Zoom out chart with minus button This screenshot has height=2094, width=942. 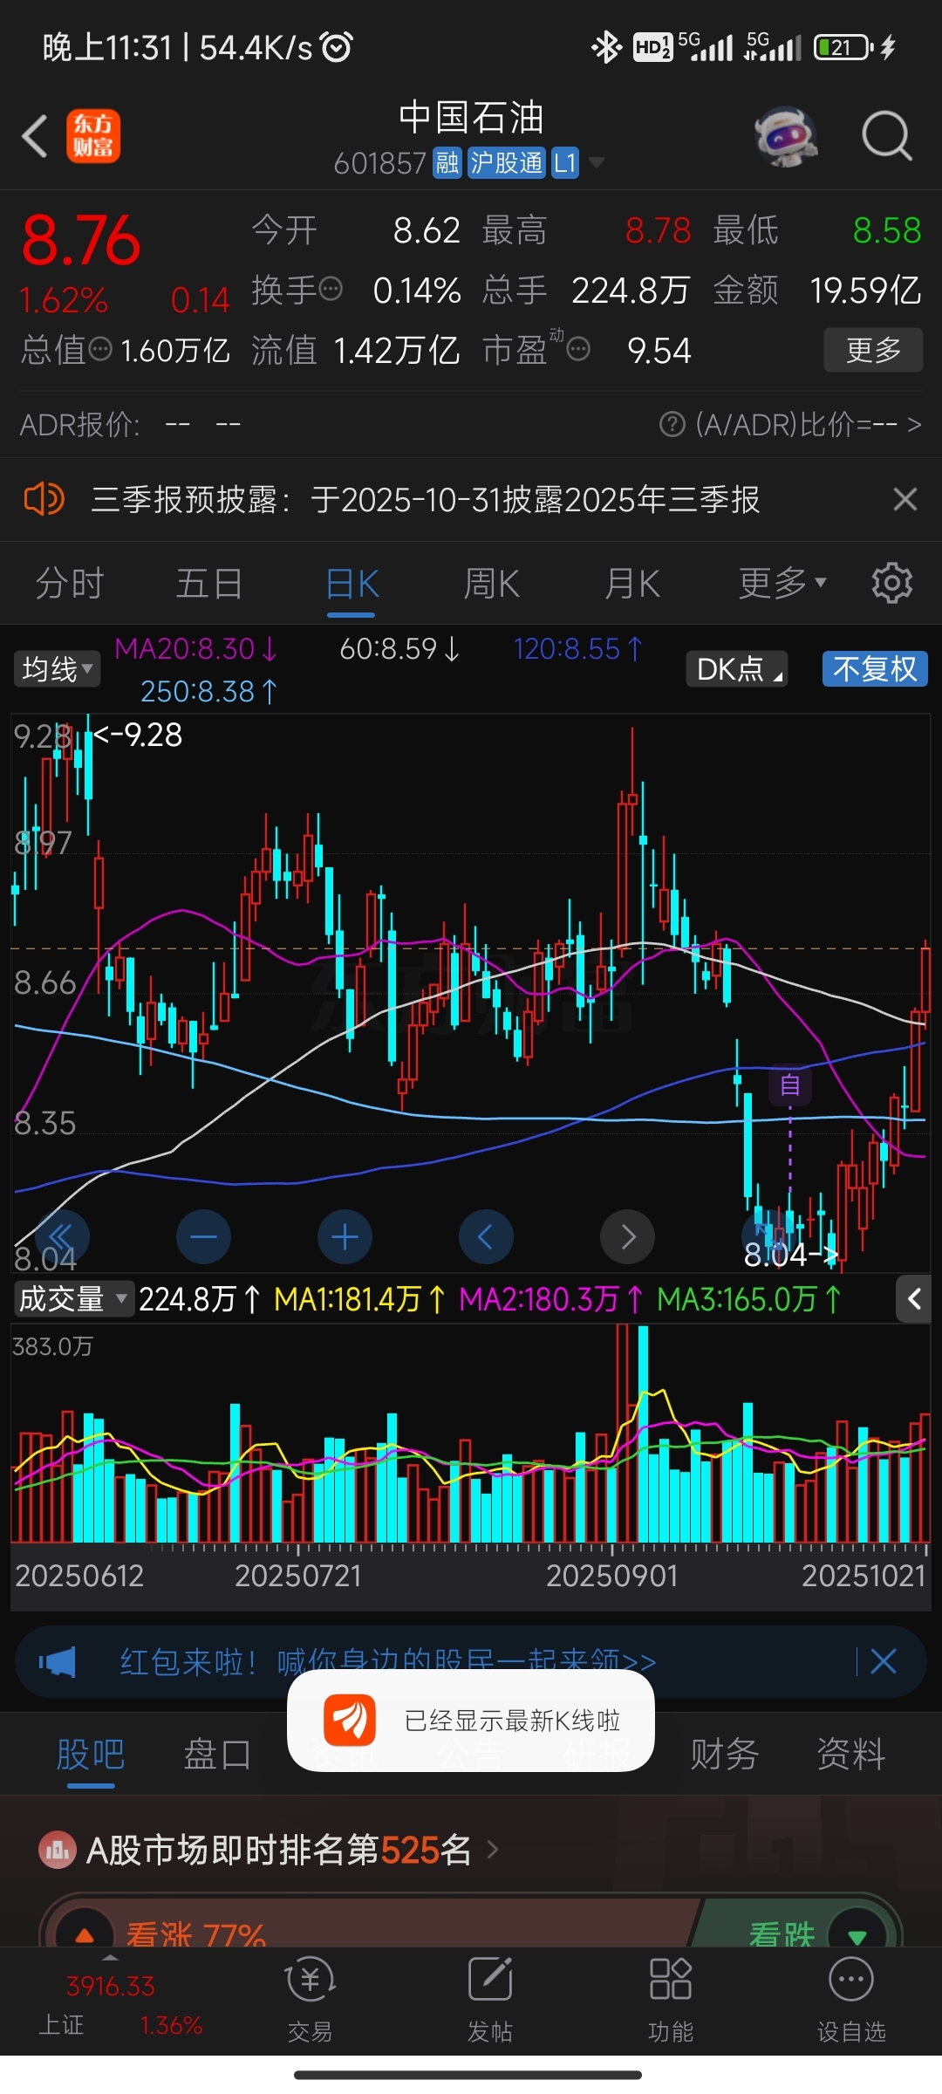click(x=203, y=1236)
